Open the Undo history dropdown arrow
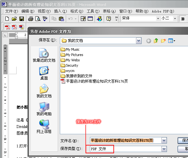Screen dimensions: 188x158 point(76,19)
